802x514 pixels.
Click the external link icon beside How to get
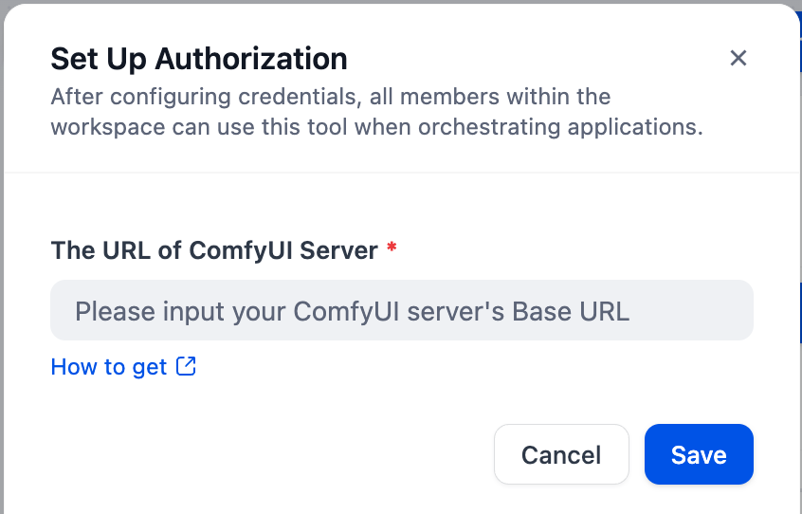pyautogui.click(x=187, y=367)
